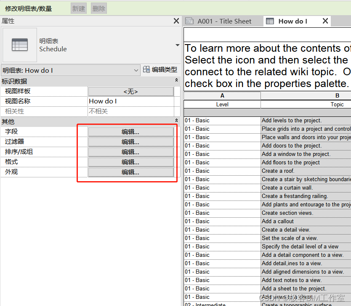
Task: Open 外观 appearance edit dialog
Action: [x=131, y=172]
